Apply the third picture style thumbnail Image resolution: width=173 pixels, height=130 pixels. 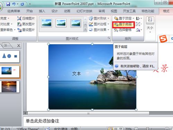(76, 23)
